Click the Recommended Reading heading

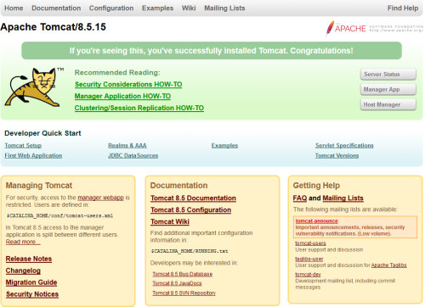pos(117,73)
